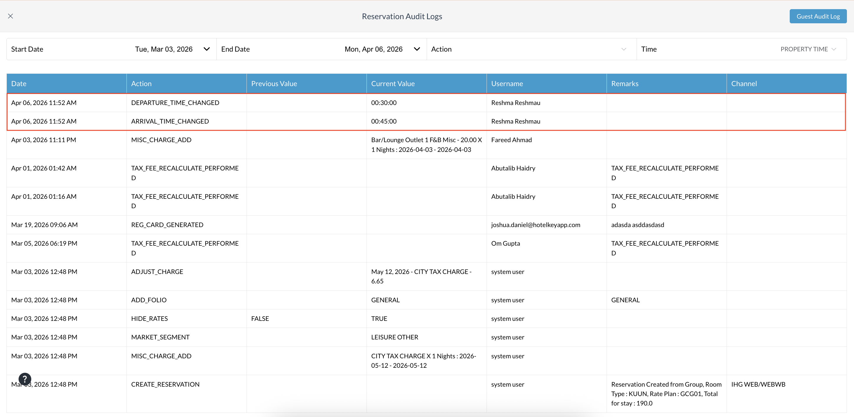
Task: Click the Guest Audit Log button
Action: click(818, 16)
